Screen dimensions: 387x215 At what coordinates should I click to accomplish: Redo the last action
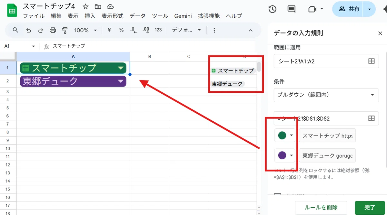pyautogui.click(x=41, y=30)
